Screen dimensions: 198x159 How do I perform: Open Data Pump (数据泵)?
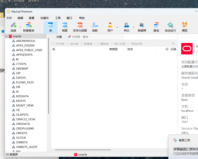pos(142,27)
